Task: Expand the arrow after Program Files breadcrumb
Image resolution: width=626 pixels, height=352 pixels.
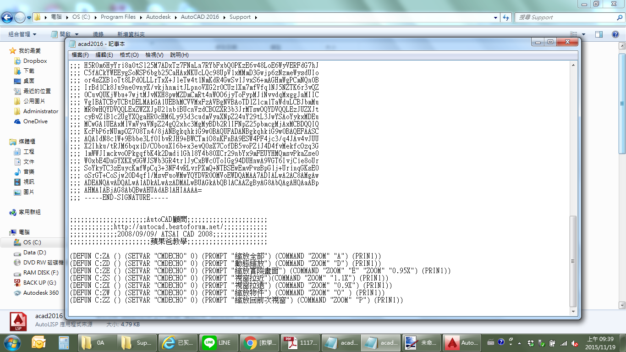Action: pyautogui.click(x=140, y=17)
